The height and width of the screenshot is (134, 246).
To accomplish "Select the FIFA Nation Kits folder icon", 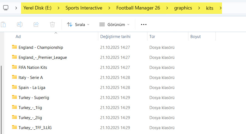I will pyautogui.click(x=14, y=67).
